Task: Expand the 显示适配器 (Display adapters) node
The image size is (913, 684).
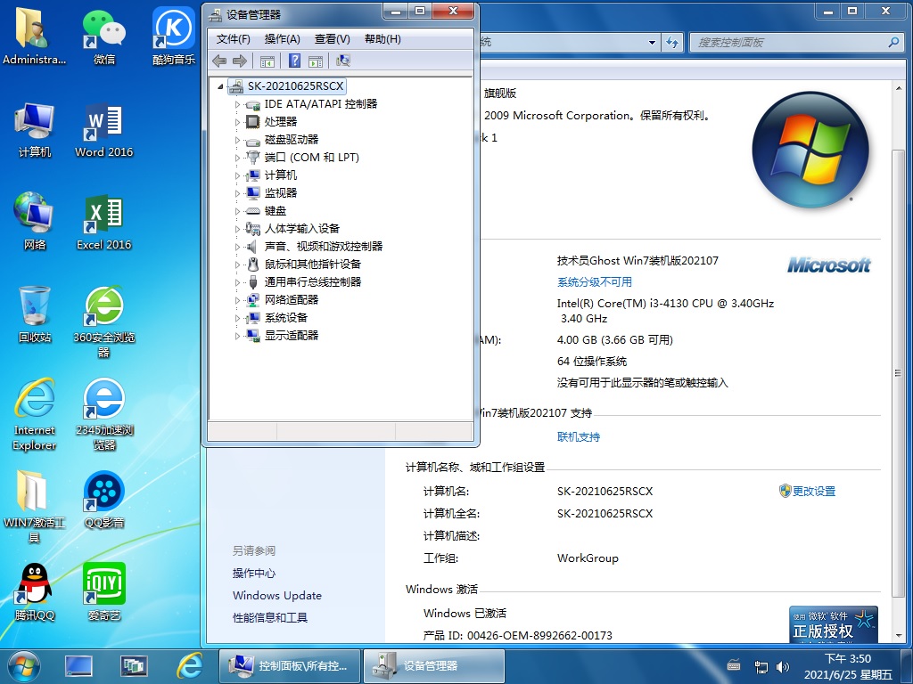Action: (238, 336)
